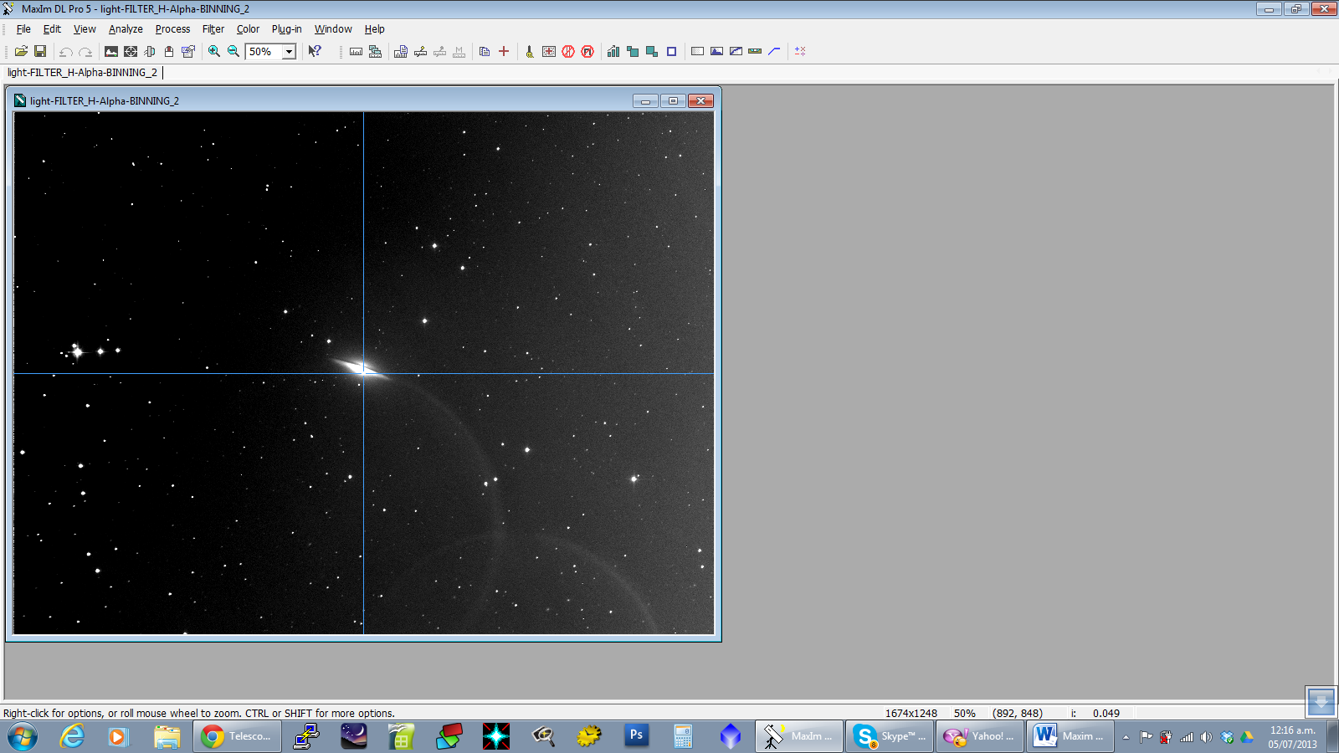Click the blue down-arrow button at bottom right

point(1321,701)
